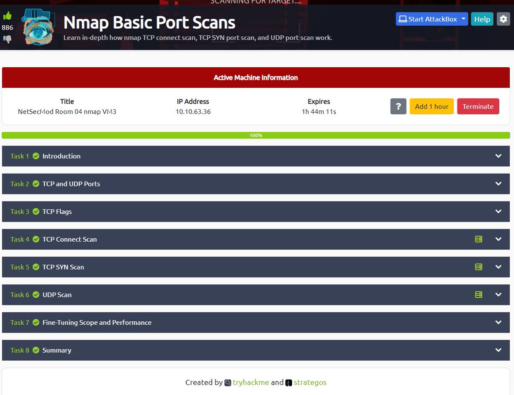Click Task 3 green completed checkmark

coord(36,212)
